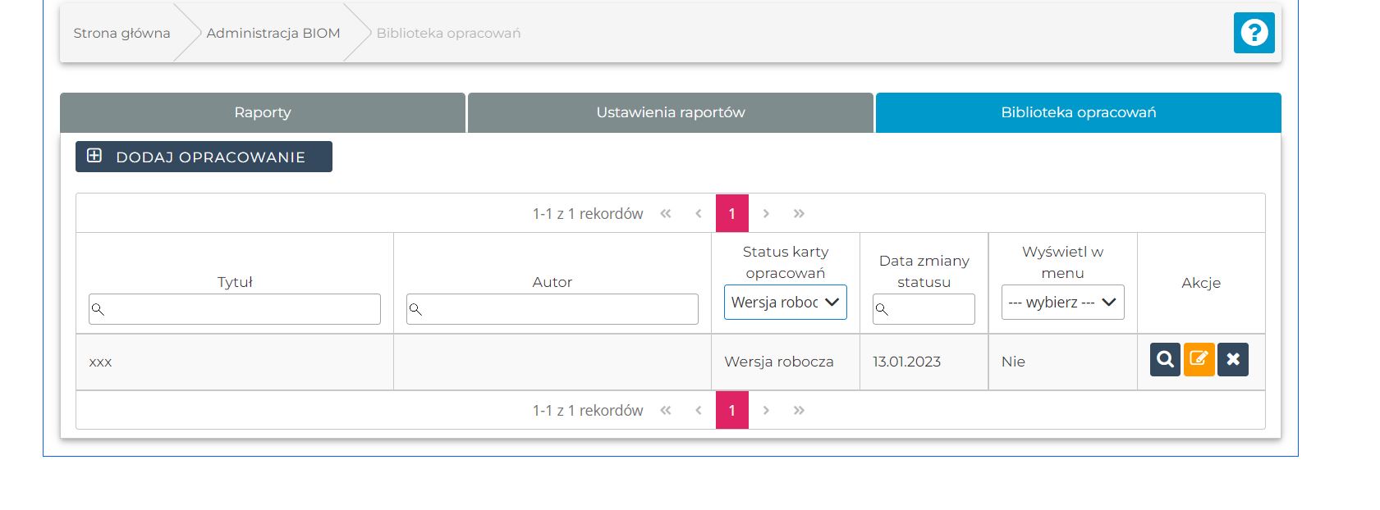Navigate to Strona główna breadcrumb
This screenshot has height=510, width=1380.
(121, 33)
